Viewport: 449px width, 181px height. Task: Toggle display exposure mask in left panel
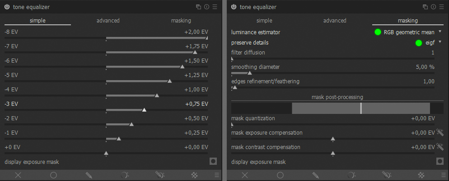coord(213,161)
